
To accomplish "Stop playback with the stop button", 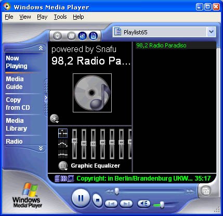I will tap(98, 200).
